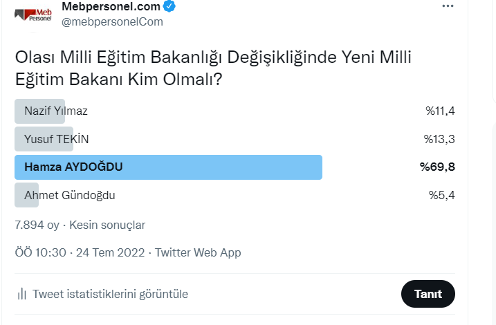Click the %11,4 result percentage

pyautogui.click(x=440, y=111)
